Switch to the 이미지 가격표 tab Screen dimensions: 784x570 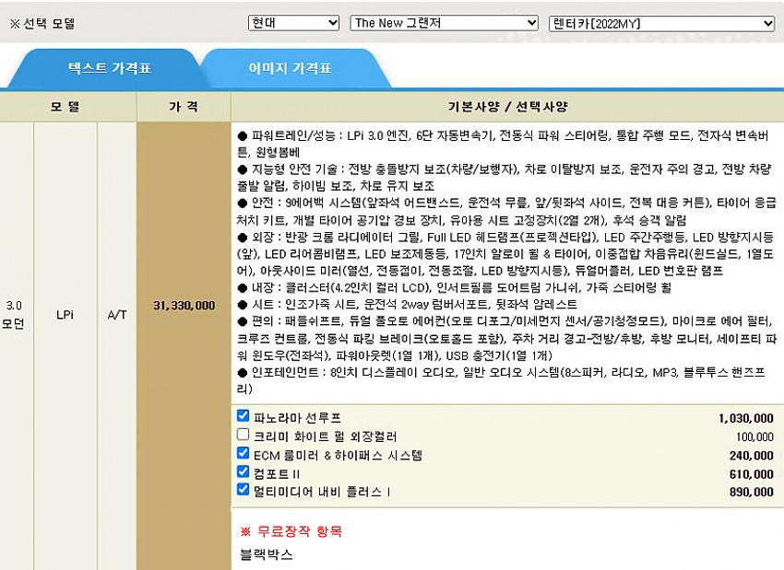(x=290, y=68)
